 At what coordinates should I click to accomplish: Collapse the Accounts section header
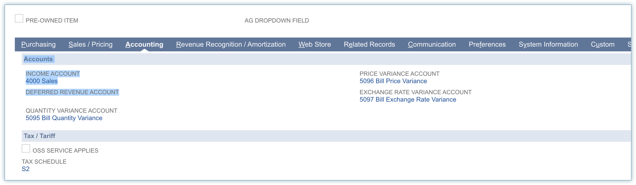tap(38, 59)
